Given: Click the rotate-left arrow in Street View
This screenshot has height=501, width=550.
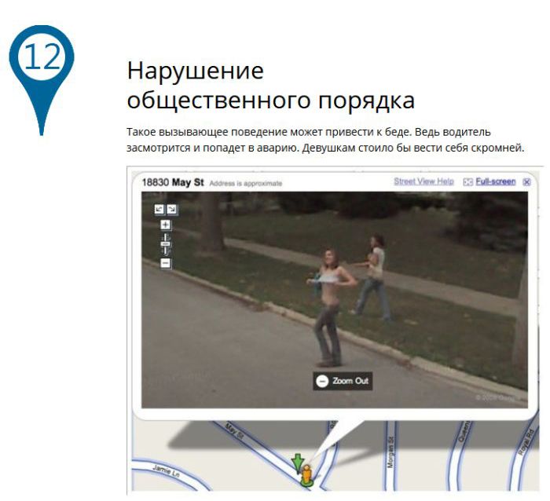Looking at the screenshot, I should pos(159,210).
